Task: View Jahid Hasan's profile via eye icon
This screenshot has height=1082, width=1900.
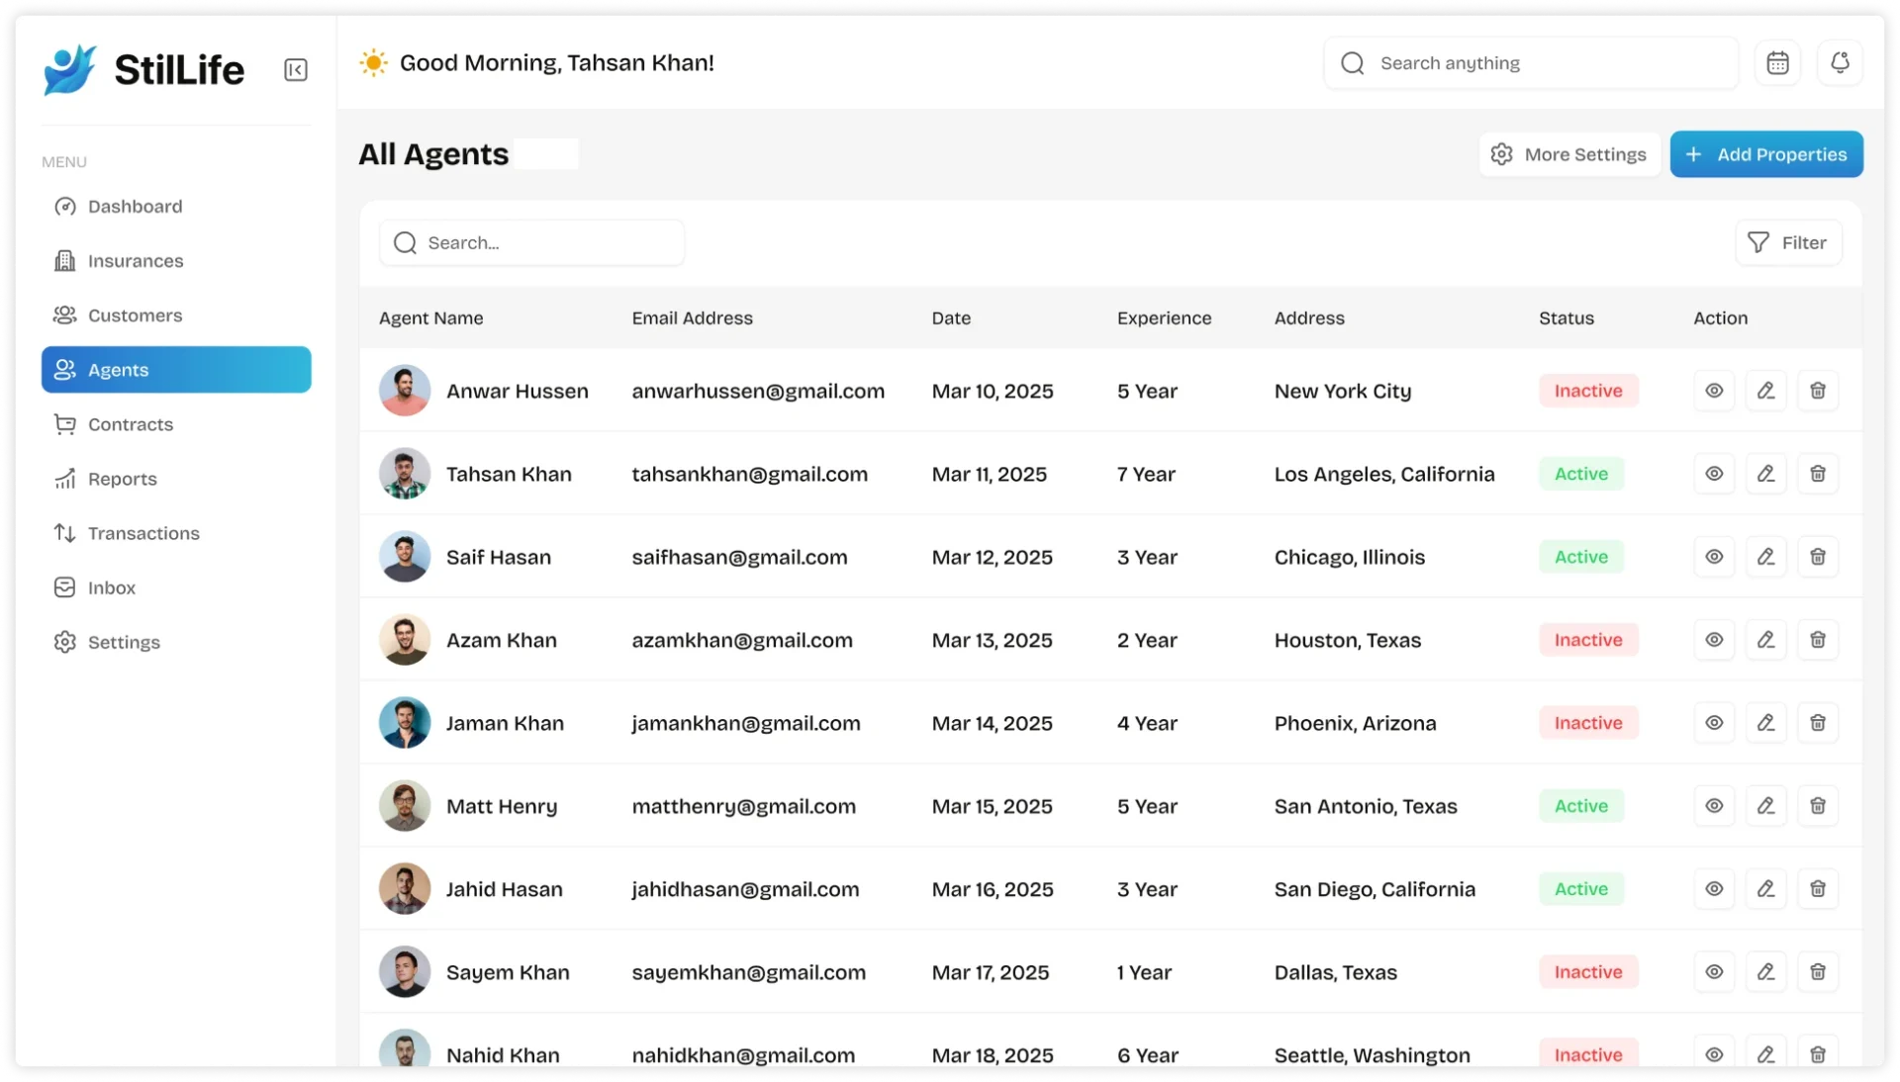Action: 1714,889
